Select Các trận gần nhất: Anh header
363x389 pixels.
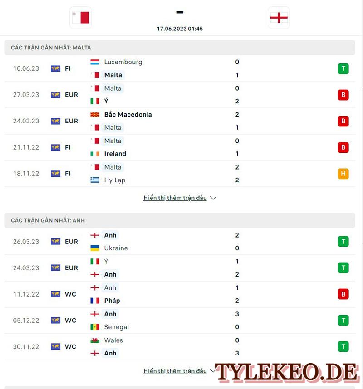(180, 220)
